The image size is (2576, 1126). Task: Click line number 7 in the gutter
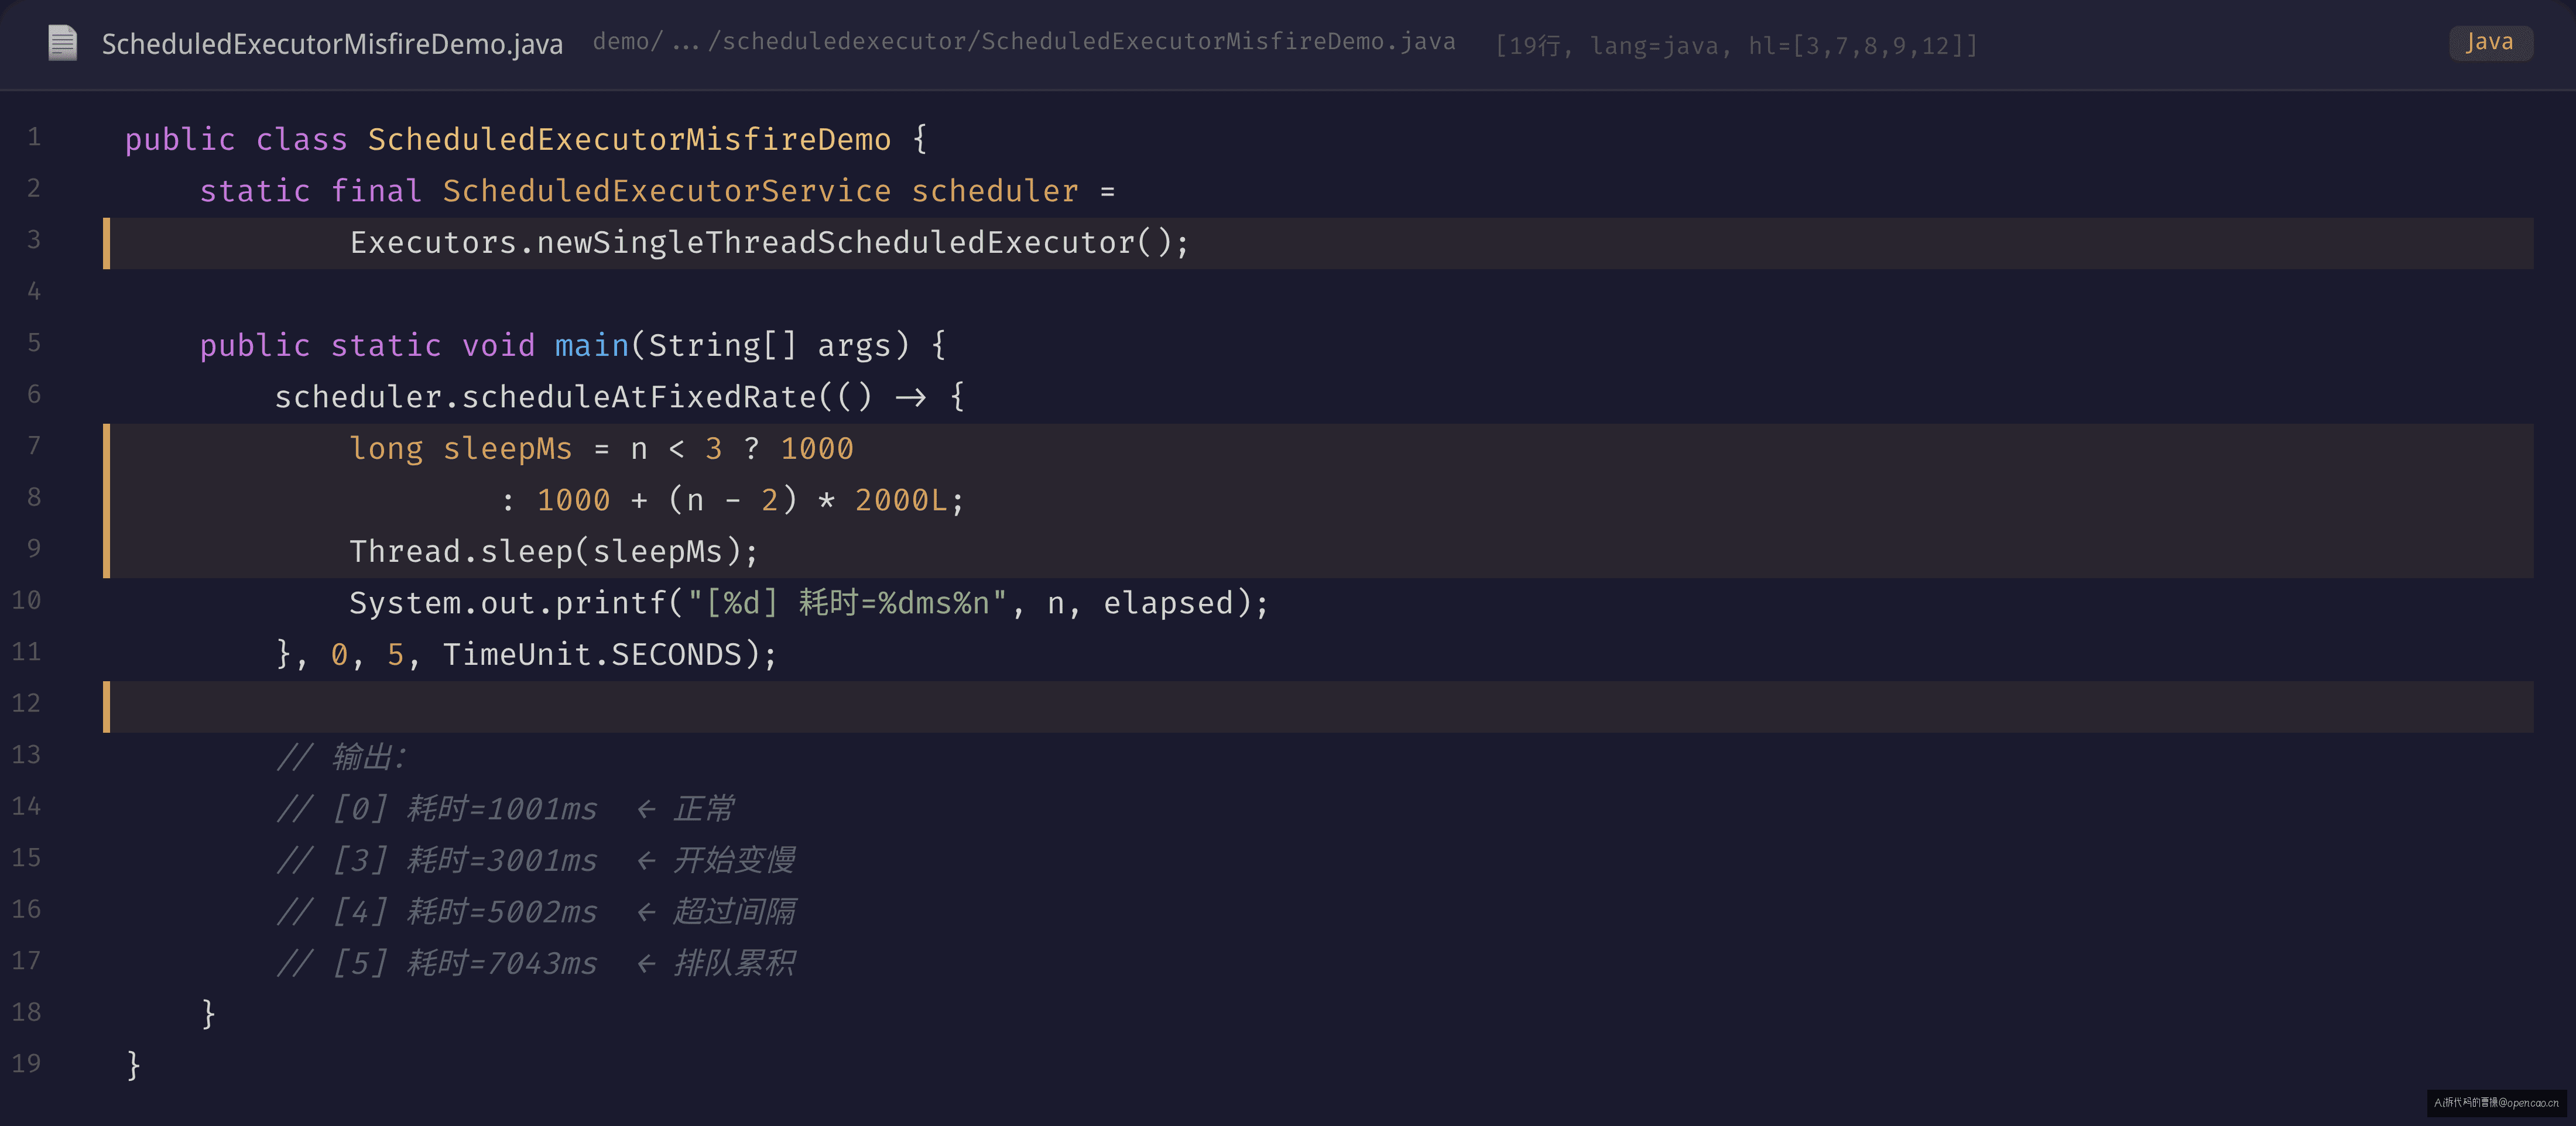34,446
